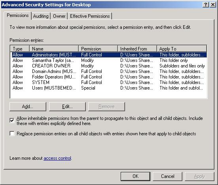
Task: Select the Users (MUSTBEMED... entry
Action: coord(108,88)
